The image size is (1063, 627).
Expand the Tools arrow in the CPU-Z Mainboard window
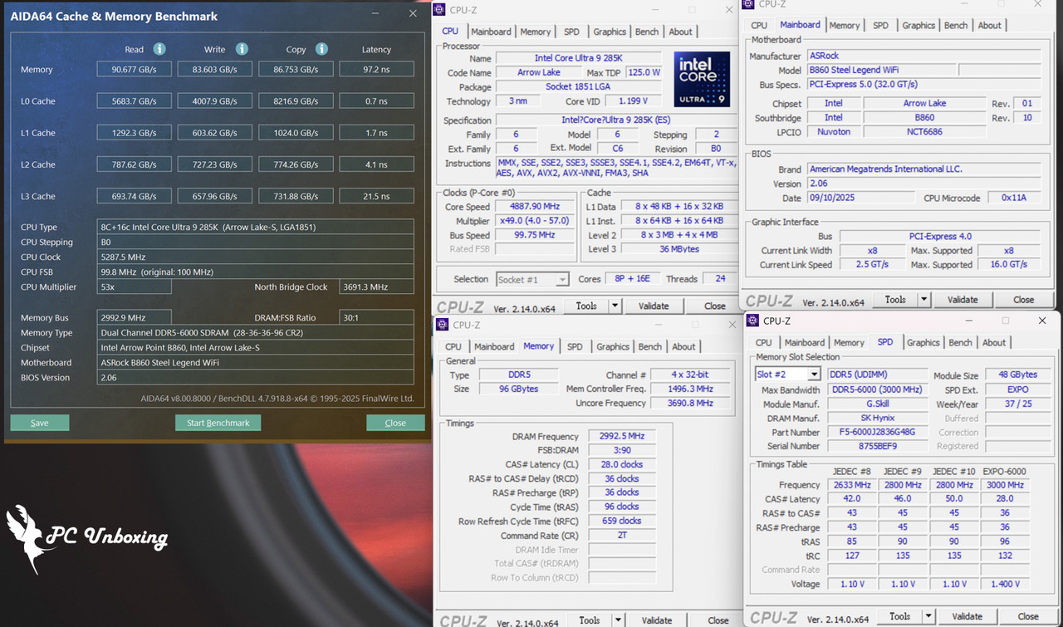pyautogui.click(x=924, y=300)
